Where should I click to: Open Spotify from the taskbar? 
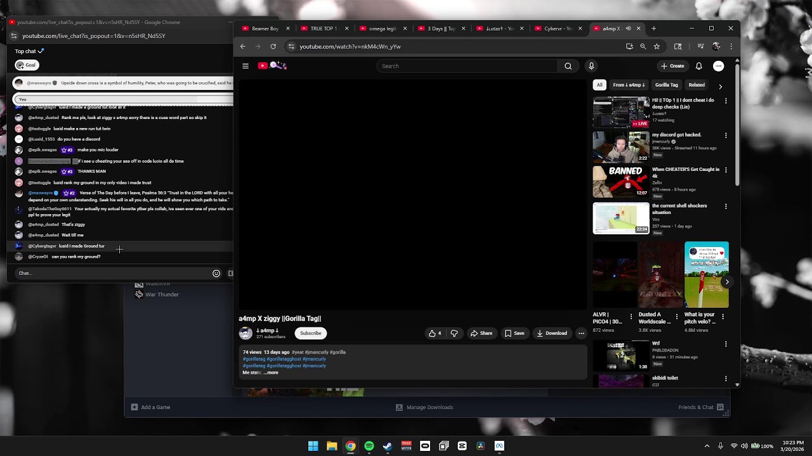click(x=369, y=446)
